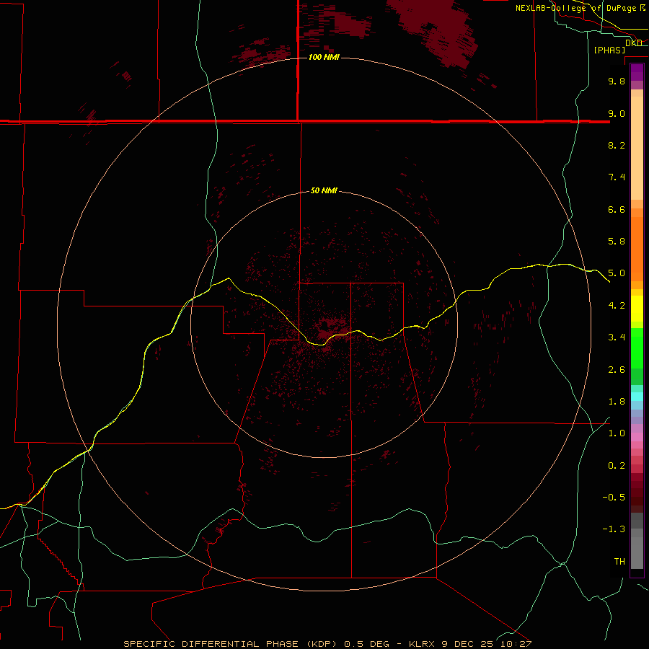Click the 5.0 scale value
The image size is (649, 649).
point(617,273)
